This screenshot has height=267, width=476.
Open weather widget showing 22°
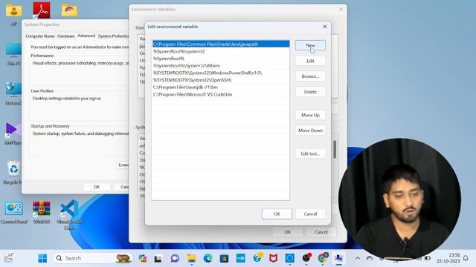pos(9,257)
